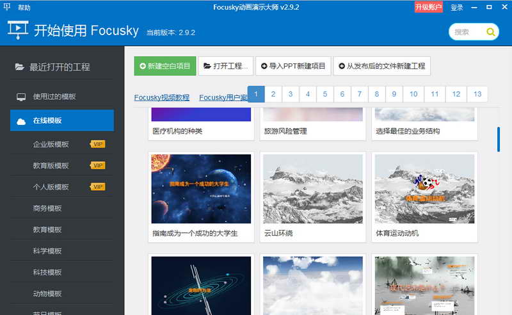The image size is (512, 315).
Task: Select 在线模板 in the sidebar
Action: pyautogui.click(x=62, y=120)
